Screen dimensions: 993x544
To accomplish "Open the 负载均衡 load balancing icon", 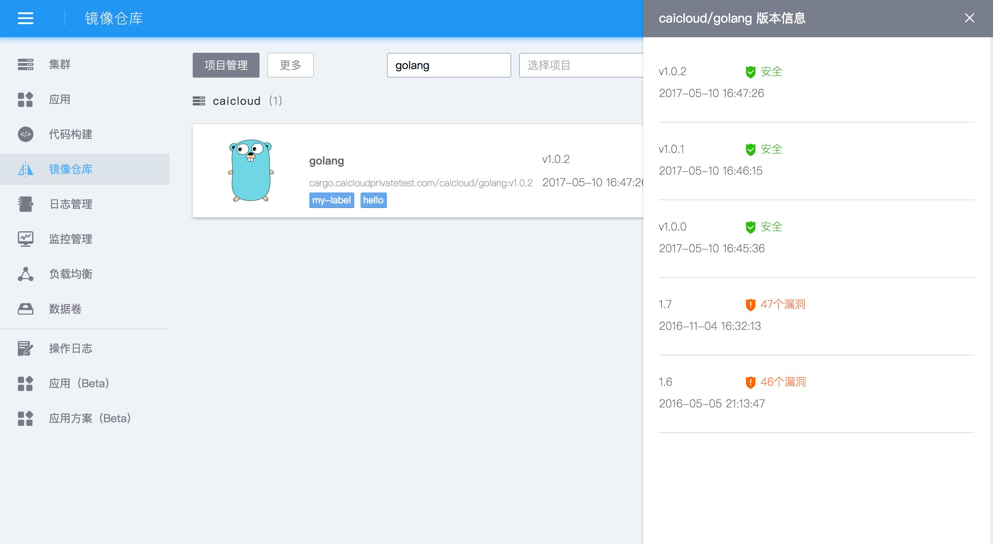I will point(26,274).
